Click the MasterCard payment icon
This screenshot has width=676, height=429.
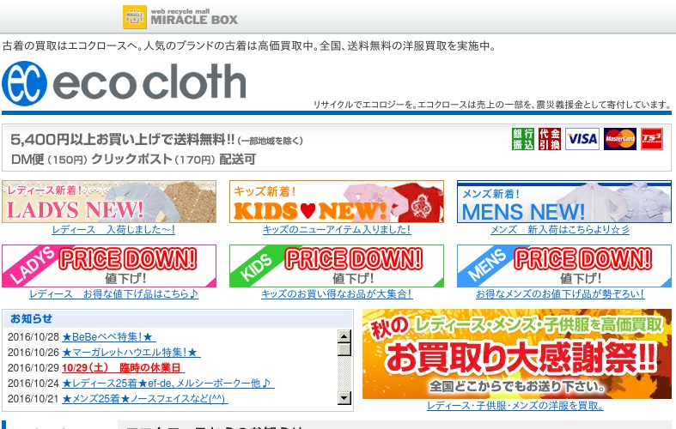tap(620, 139)
